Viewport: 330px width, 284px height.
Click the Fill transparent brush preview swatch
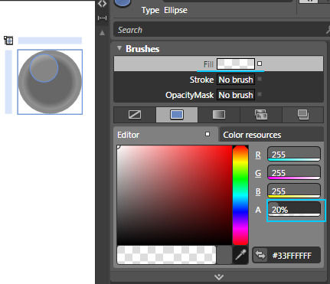pos(236,64)
